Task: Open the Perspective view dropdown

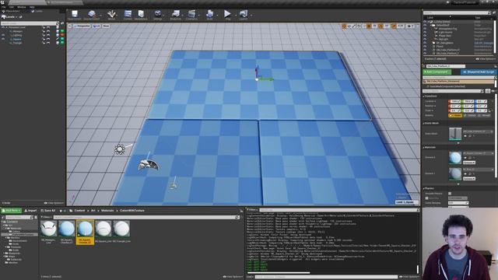Action: tap(82, 26)
